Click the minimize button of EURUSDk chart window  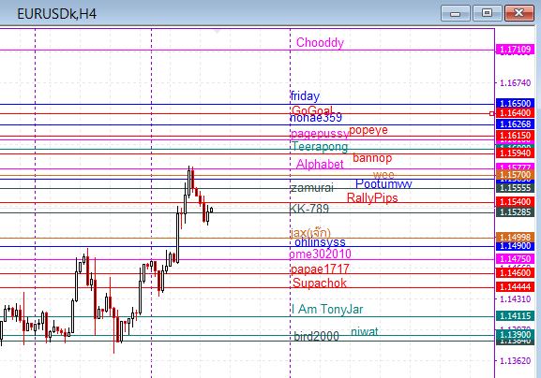[x=455, y=13]
